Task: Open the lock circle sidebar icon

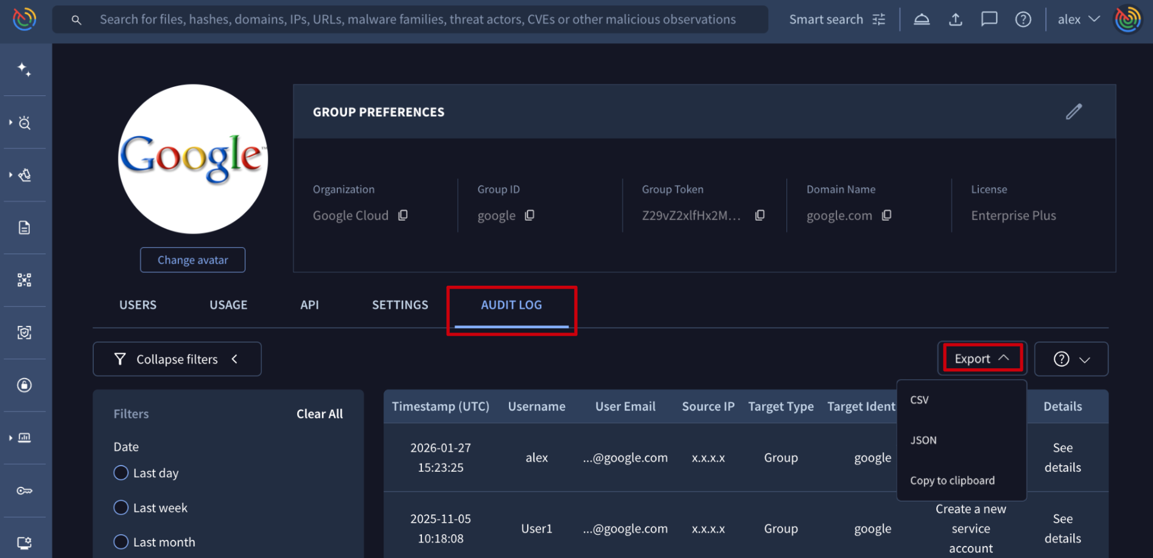Action: point(24,385)
